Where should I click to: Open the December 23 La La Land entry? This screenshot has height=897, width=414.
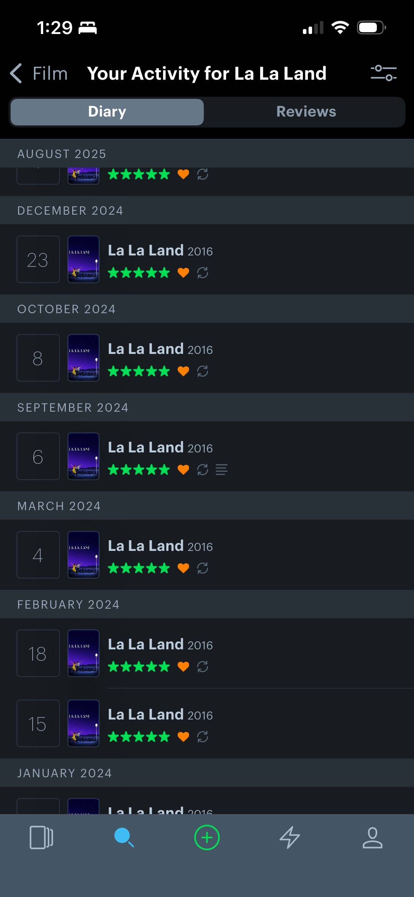(207, 259)
